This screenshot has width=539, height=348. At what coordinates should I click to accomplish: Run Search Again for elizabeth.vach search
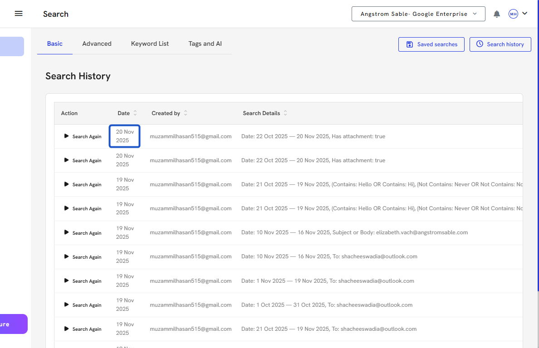(x=83, y=233)
